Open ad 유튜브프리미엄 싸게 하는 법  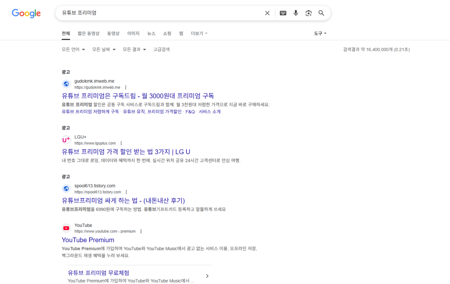[123, 201]
